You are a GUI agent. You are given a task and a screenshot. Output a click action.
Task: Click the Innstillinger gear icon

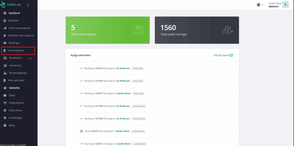click(5, 118)
